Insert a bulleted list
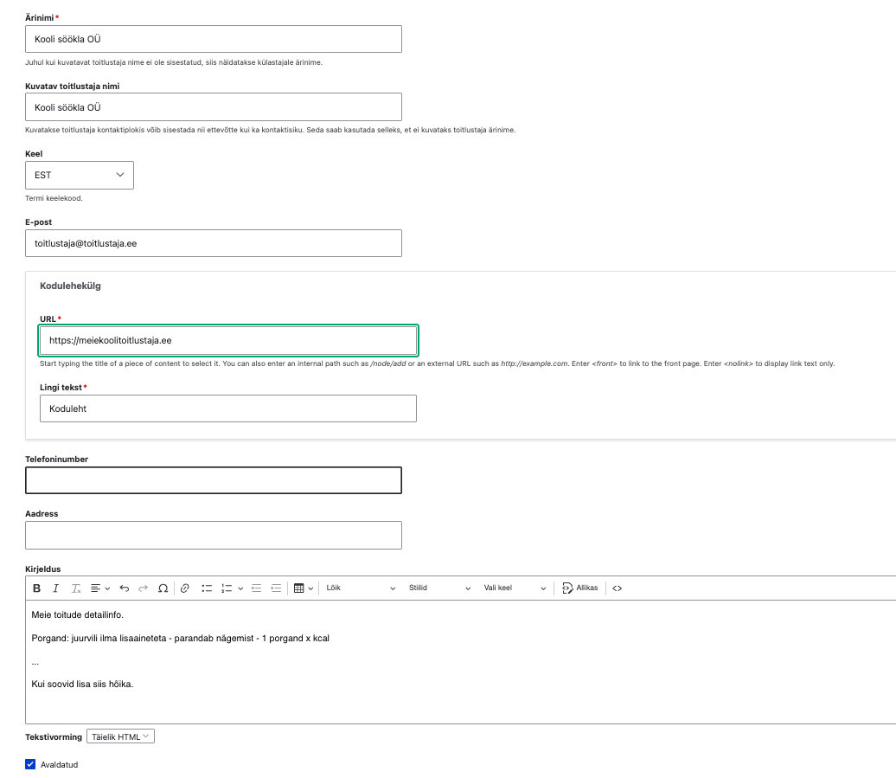 coord(207,588)
